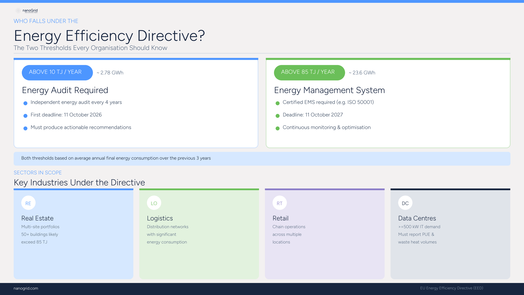Click the Energy Efficiency Directive main title
The image size is (524, 295).
[x=109, y=36]
